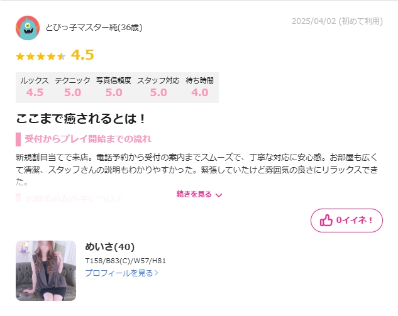Click the overall 4.5 rating number
Viewport: 398px width, 316px height.
82,55
